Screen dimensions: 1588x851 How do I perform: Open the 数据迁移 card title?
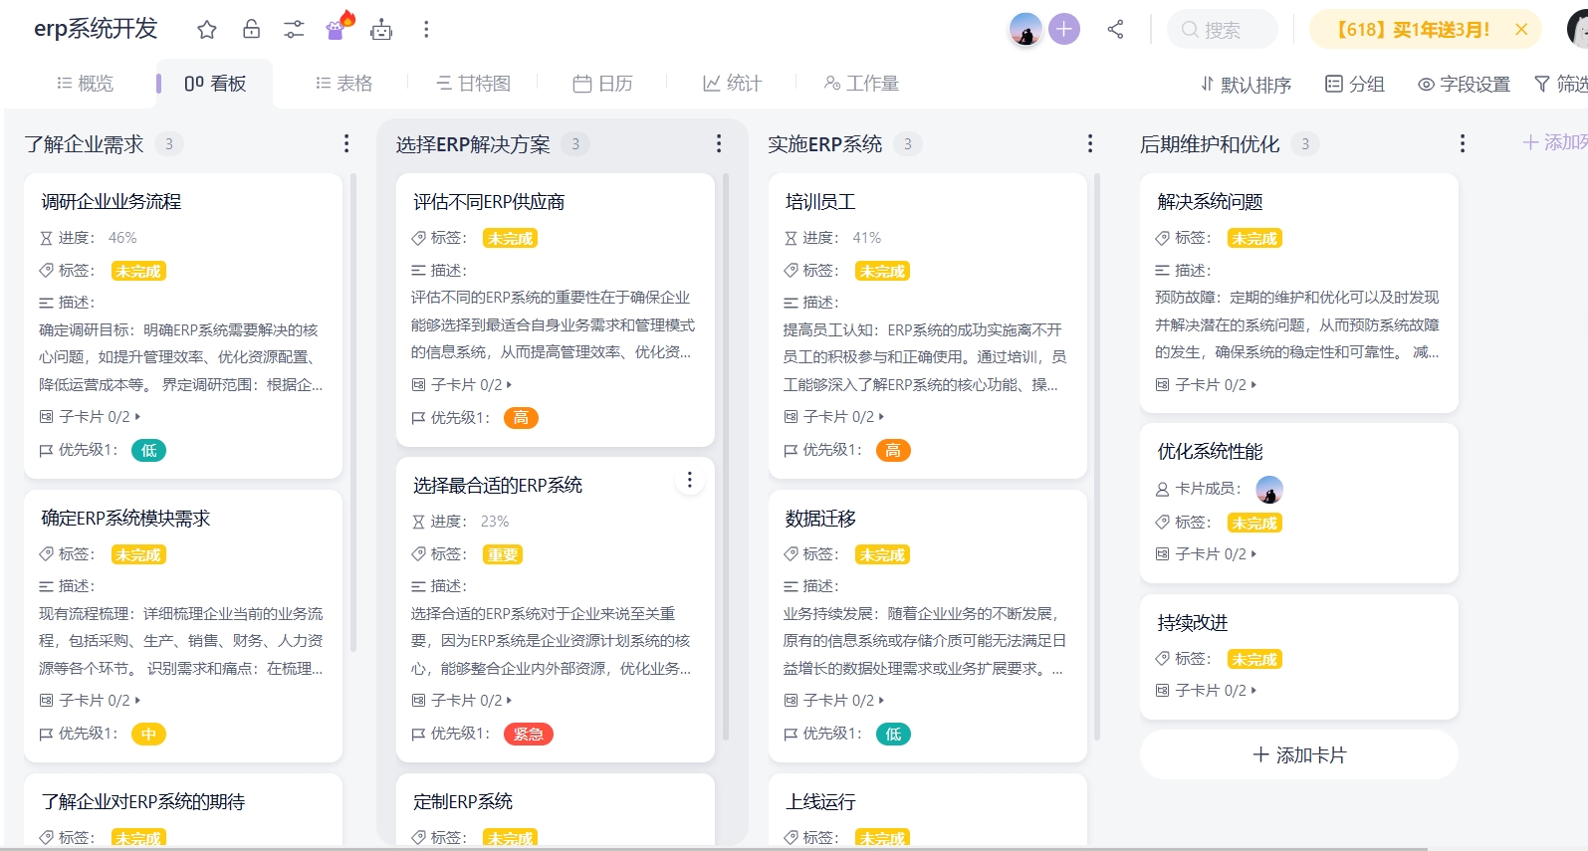point(820,519)
